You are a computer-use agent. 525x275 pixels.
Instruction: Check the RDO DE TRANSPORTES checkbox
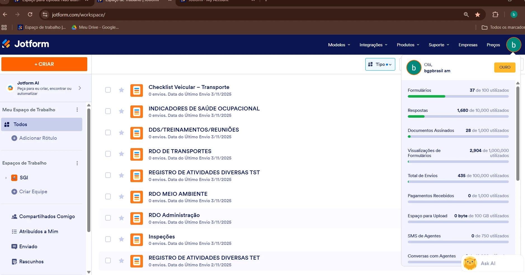tap(108, 154)
